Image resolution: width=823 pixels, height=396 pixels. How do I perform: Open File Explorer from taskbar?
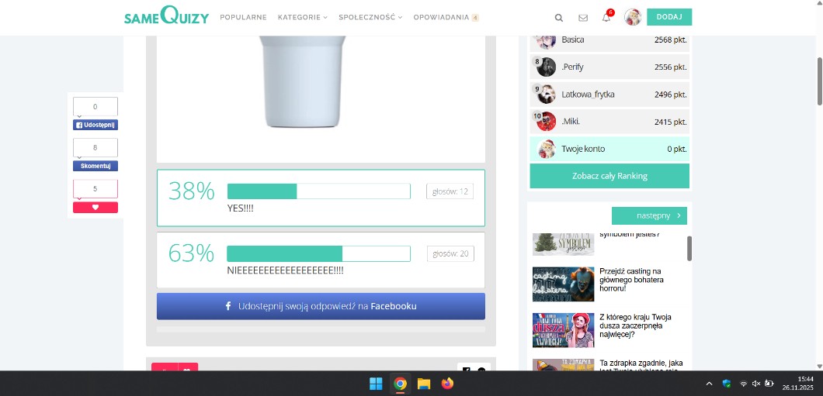point(424,384)
